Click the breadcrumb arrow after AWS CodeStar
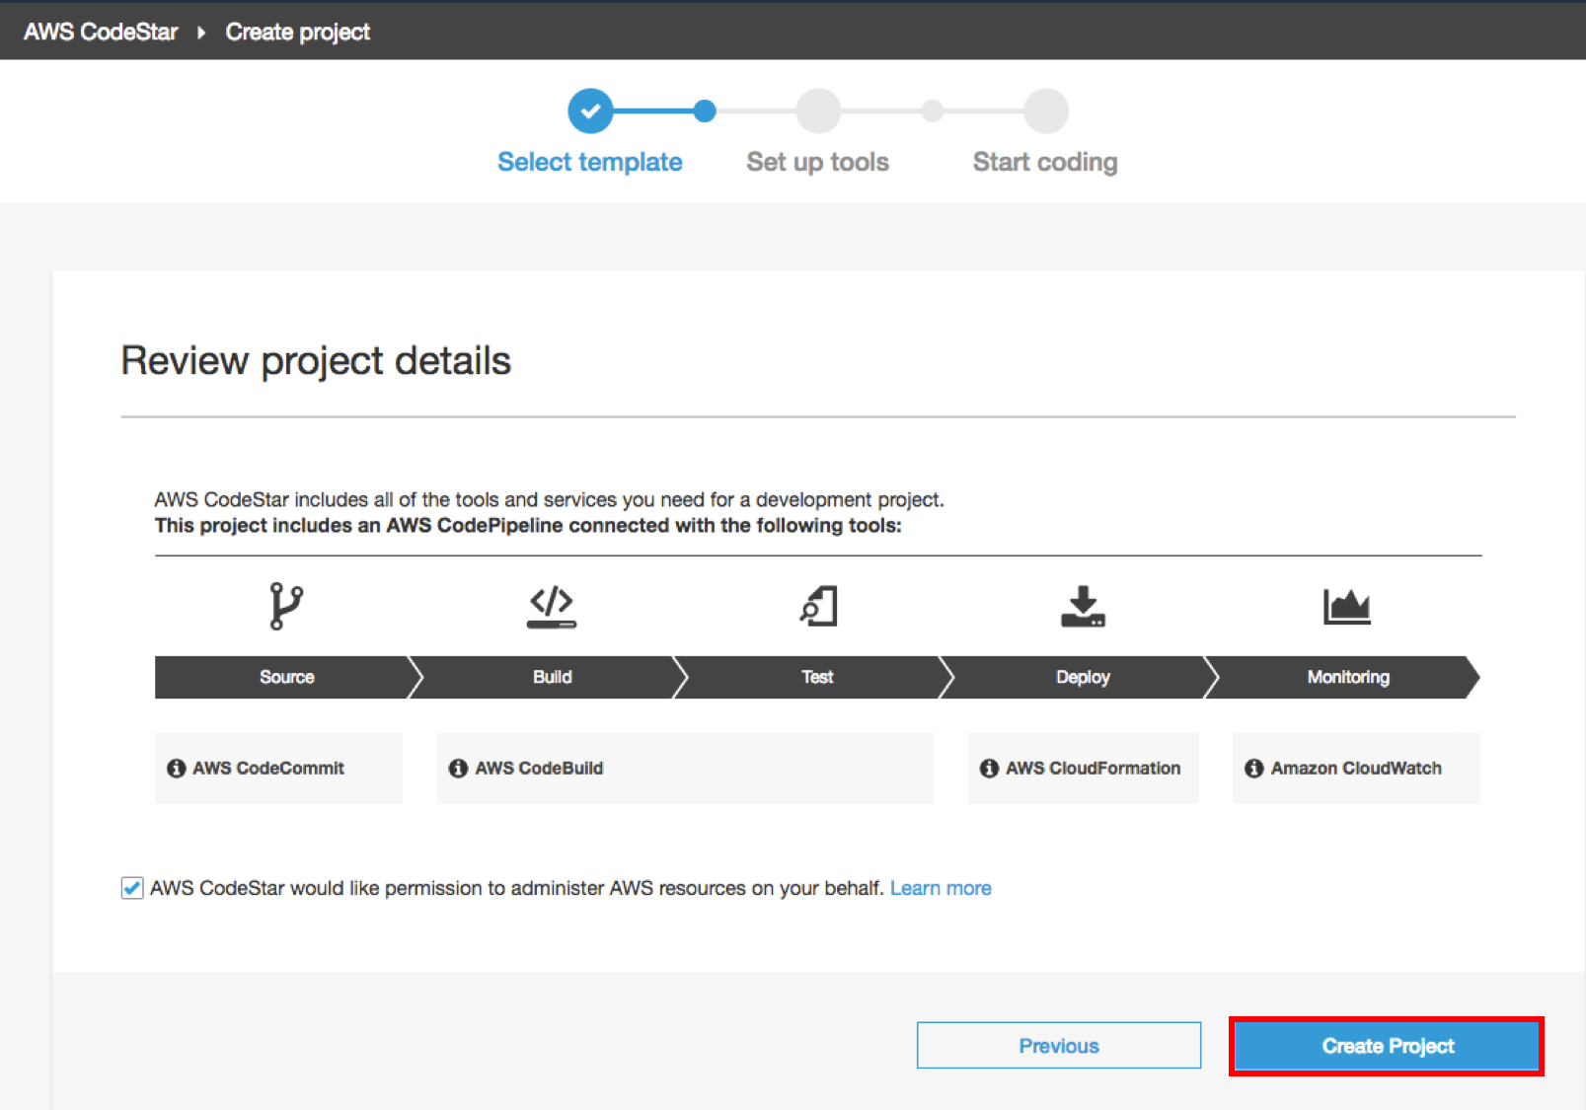The height and width of the screenshot is (1110, 1586). (x=201, y=33)
